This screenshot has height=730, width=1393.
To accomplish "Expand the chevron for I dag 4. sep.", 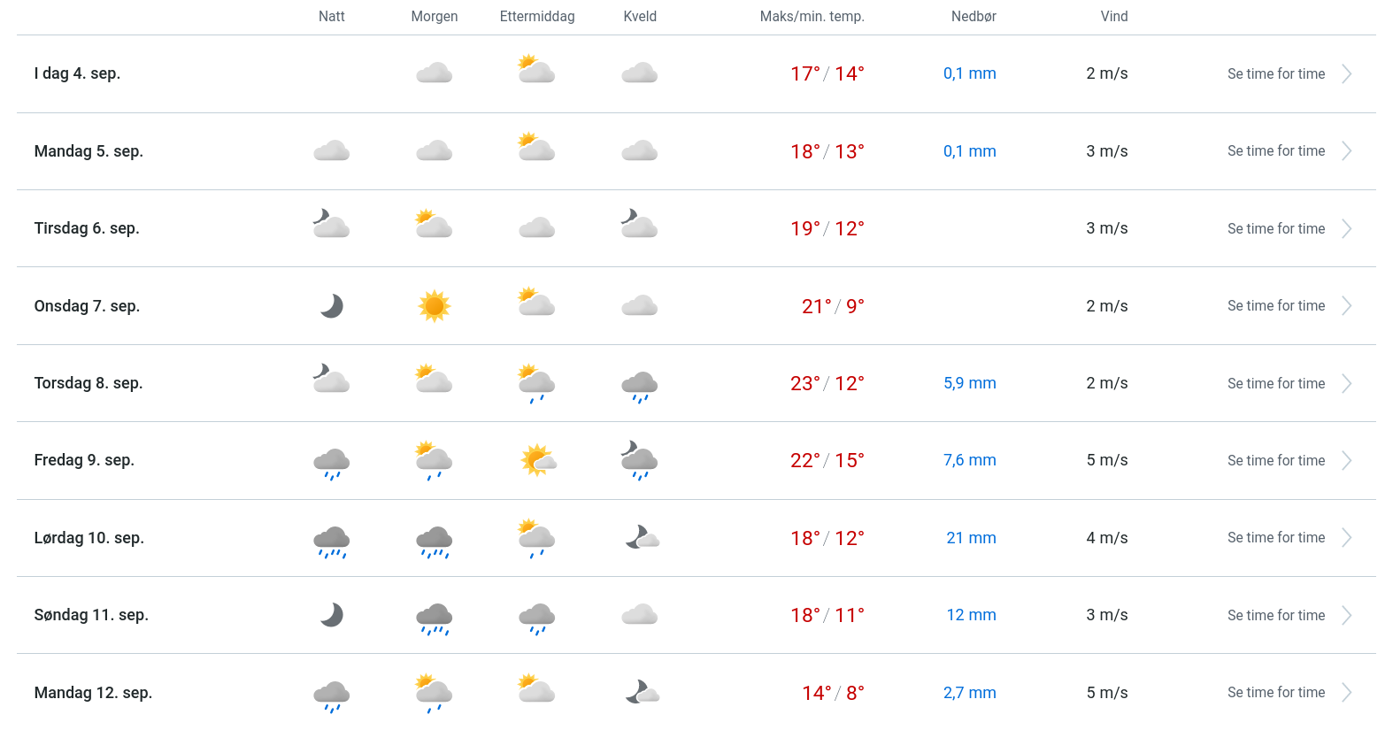I will [x=1346, y=74].
